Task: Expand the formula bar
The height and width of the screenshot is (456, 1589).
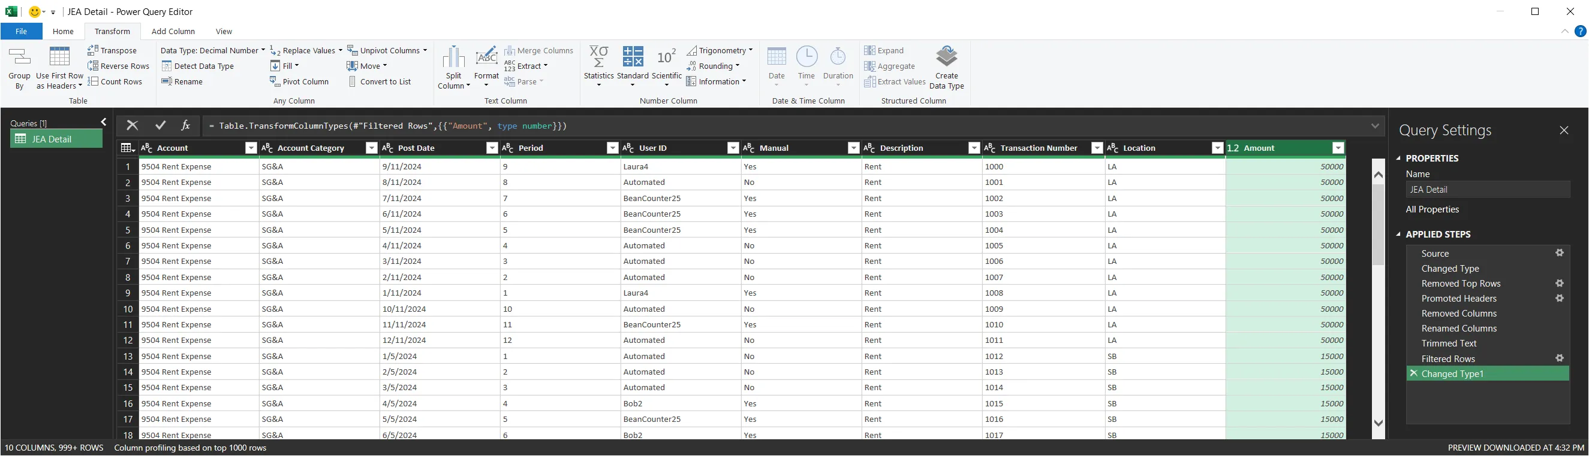Action: [x=1375, y=126]
